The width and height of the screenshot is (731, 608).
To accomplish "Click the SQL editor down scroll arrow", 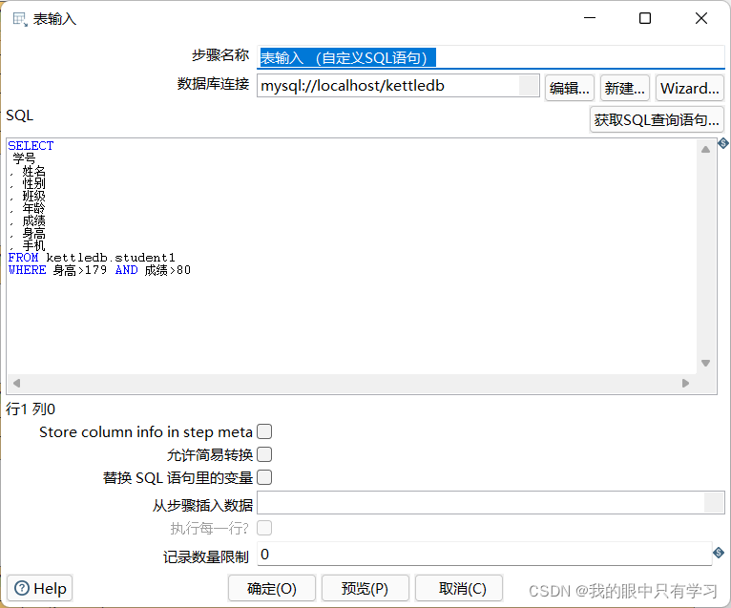I will (x=705, y=363).
